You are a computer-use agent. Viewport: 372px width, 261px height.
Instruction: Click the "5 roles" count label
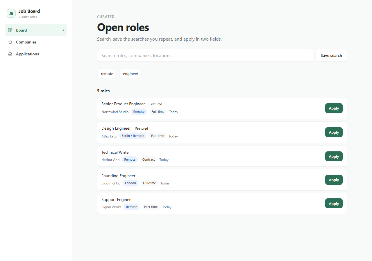pyautogui.click(x=103, y=91)
